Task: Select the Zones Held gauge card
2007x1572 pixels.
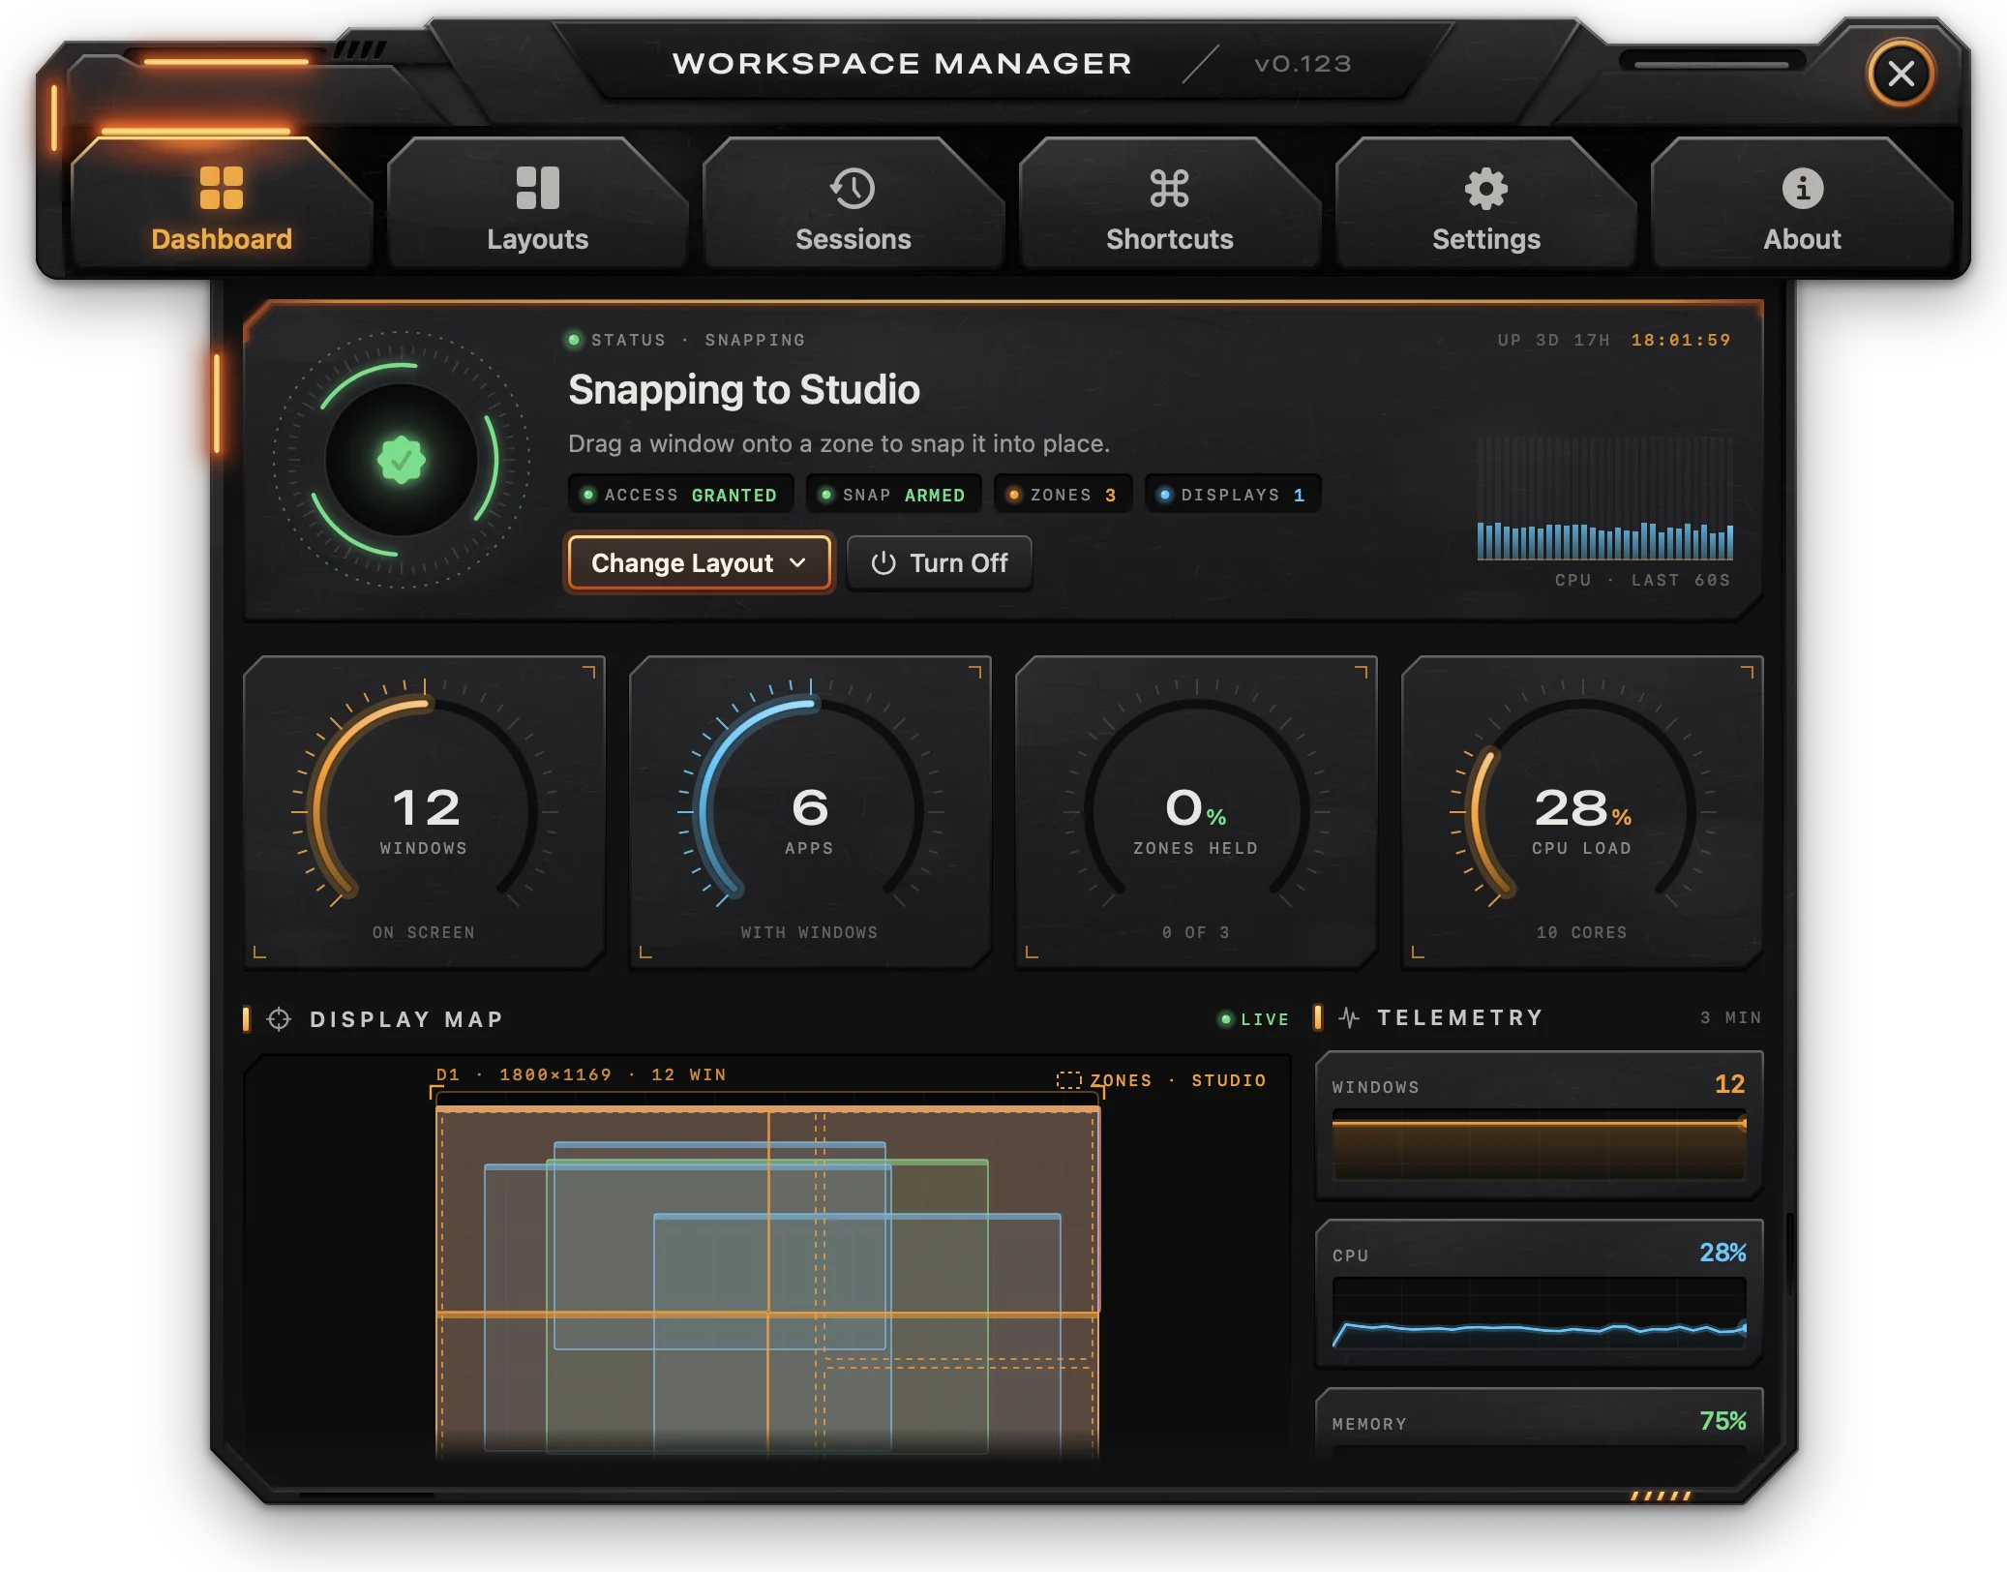Action: coord(1196,812)
